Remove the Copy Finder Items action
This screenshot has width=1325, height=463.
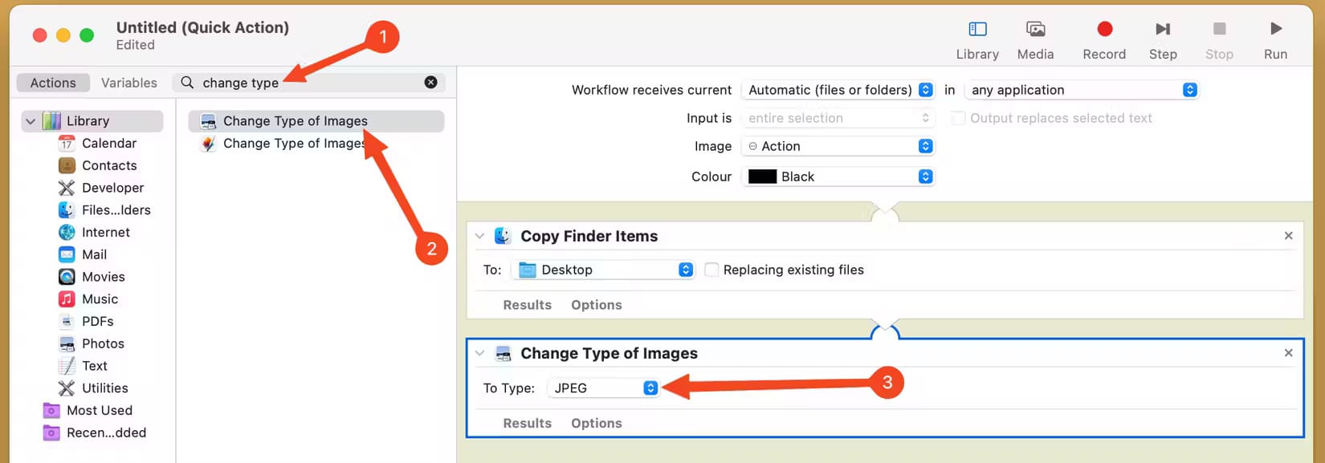pyautogui.click(x=1288, y=236)
